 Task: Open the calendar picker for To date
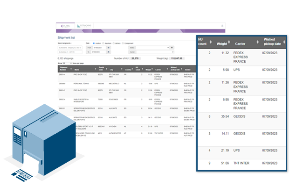point(109,52)
